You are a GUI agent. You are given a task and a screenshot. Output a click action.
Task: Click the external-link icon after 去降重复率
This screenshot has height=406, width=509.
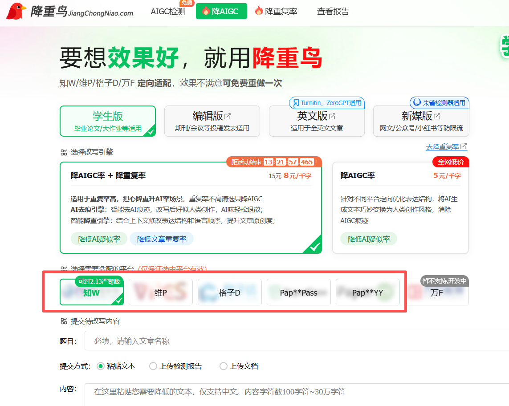464,146
